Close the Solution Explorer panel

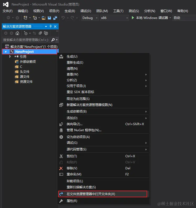point(55,27)
